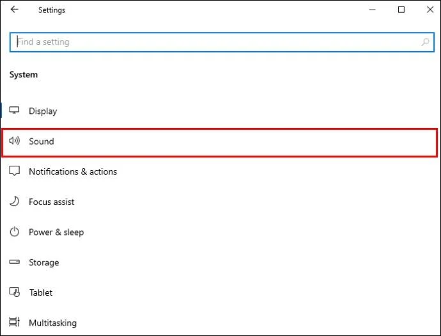Click the Tablet device icon
The width and height of the screenshot is (441, 336).
15,292
